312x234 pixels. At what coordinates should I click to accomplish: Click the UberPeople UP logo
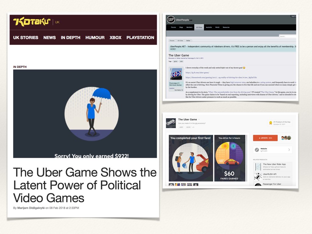coord(171,20)
